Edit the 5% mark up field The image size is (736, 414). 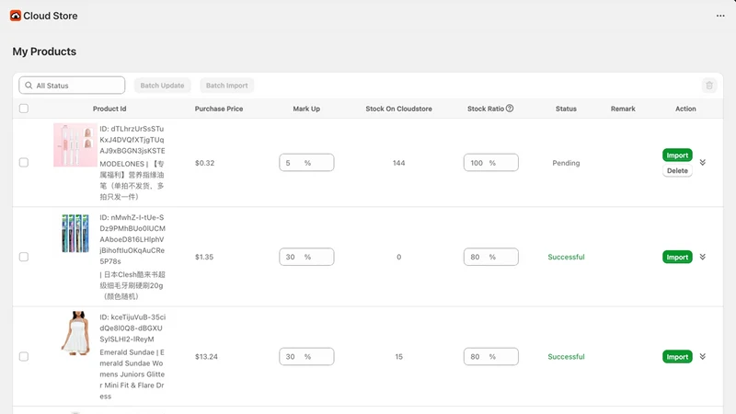click(306, 163)
